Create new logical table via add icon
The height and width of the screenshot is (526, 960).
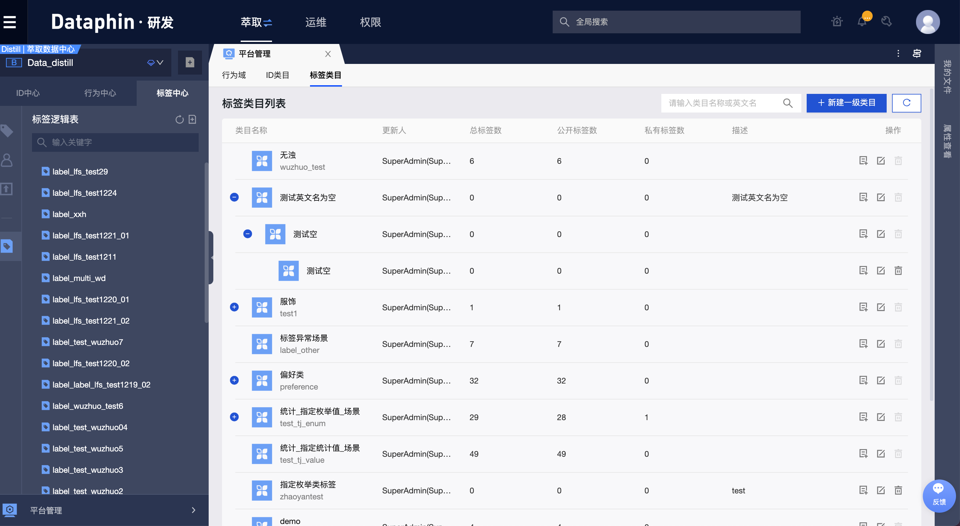click(x=192, y=120)
